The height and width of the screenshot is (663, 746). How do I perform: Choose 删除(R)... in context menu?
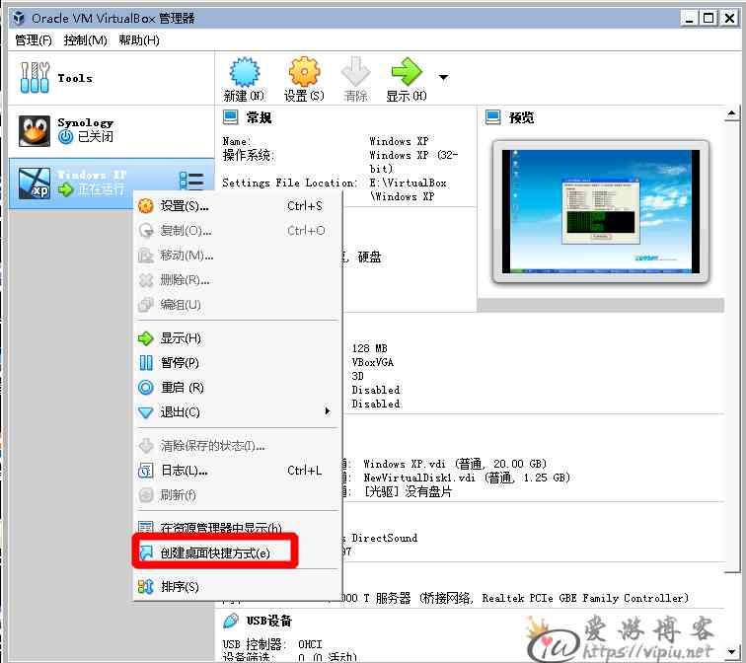point(238,280)
